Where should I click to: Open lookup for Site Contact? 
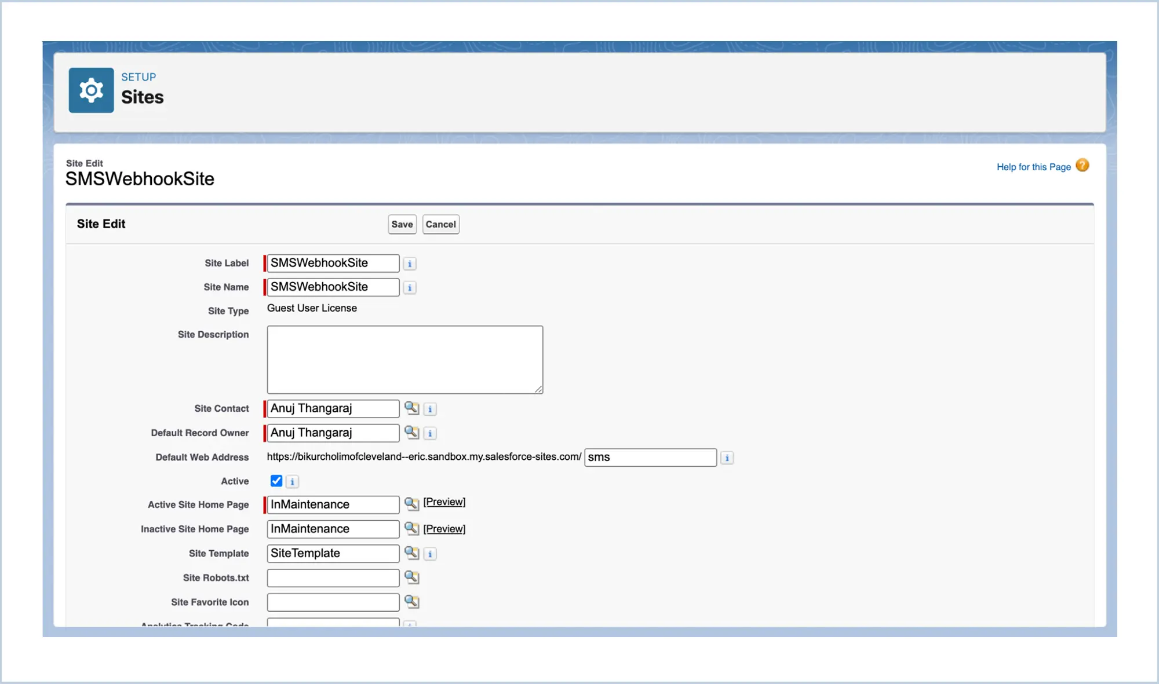coord(411,408)
